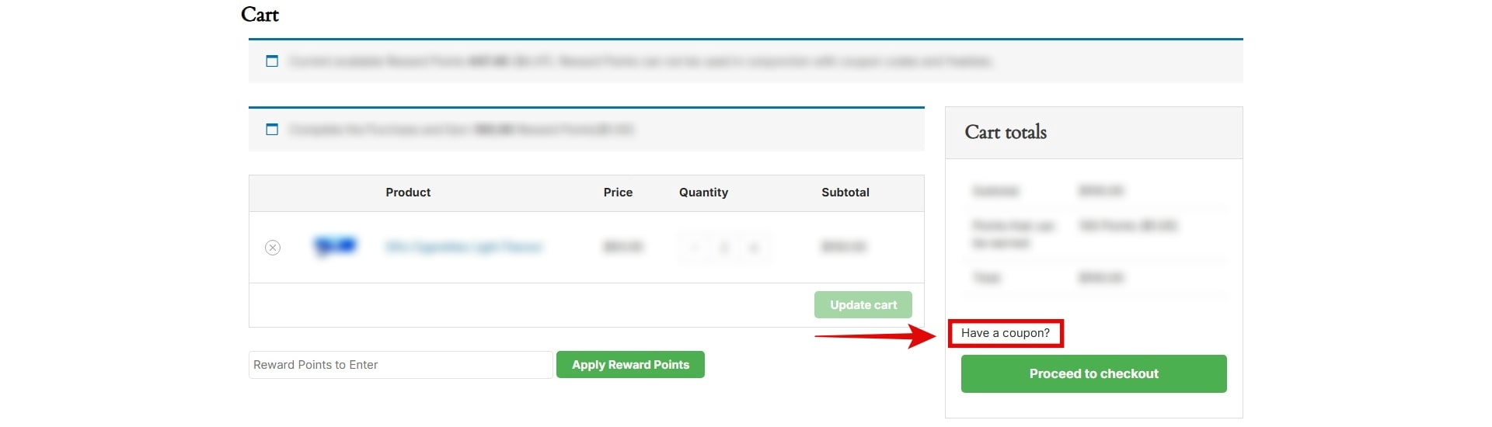Screen dimensions: 1492x427
Task: Click the Cart page title
Action: point(260,15)
